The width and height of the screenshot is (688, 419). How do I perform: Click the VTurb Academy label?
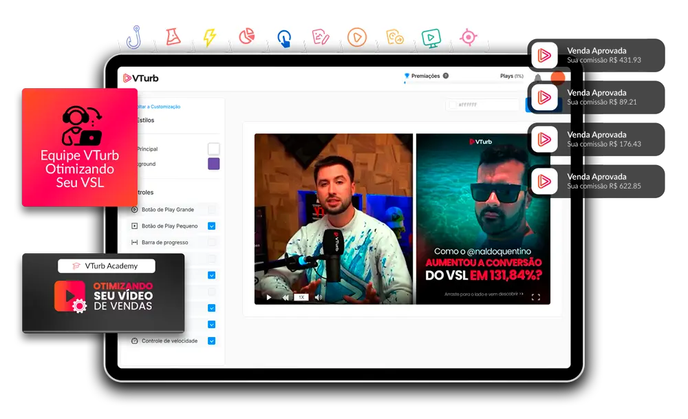(x=107, y=266)
